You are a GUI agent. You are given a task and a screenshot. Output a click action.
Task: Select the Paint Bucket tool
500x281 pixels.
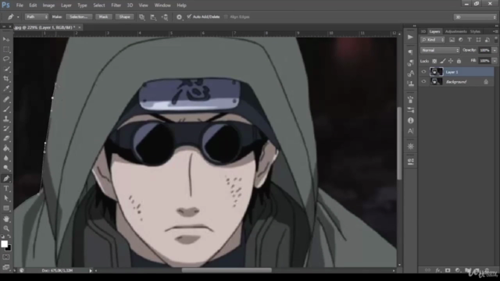click(6, 148)
